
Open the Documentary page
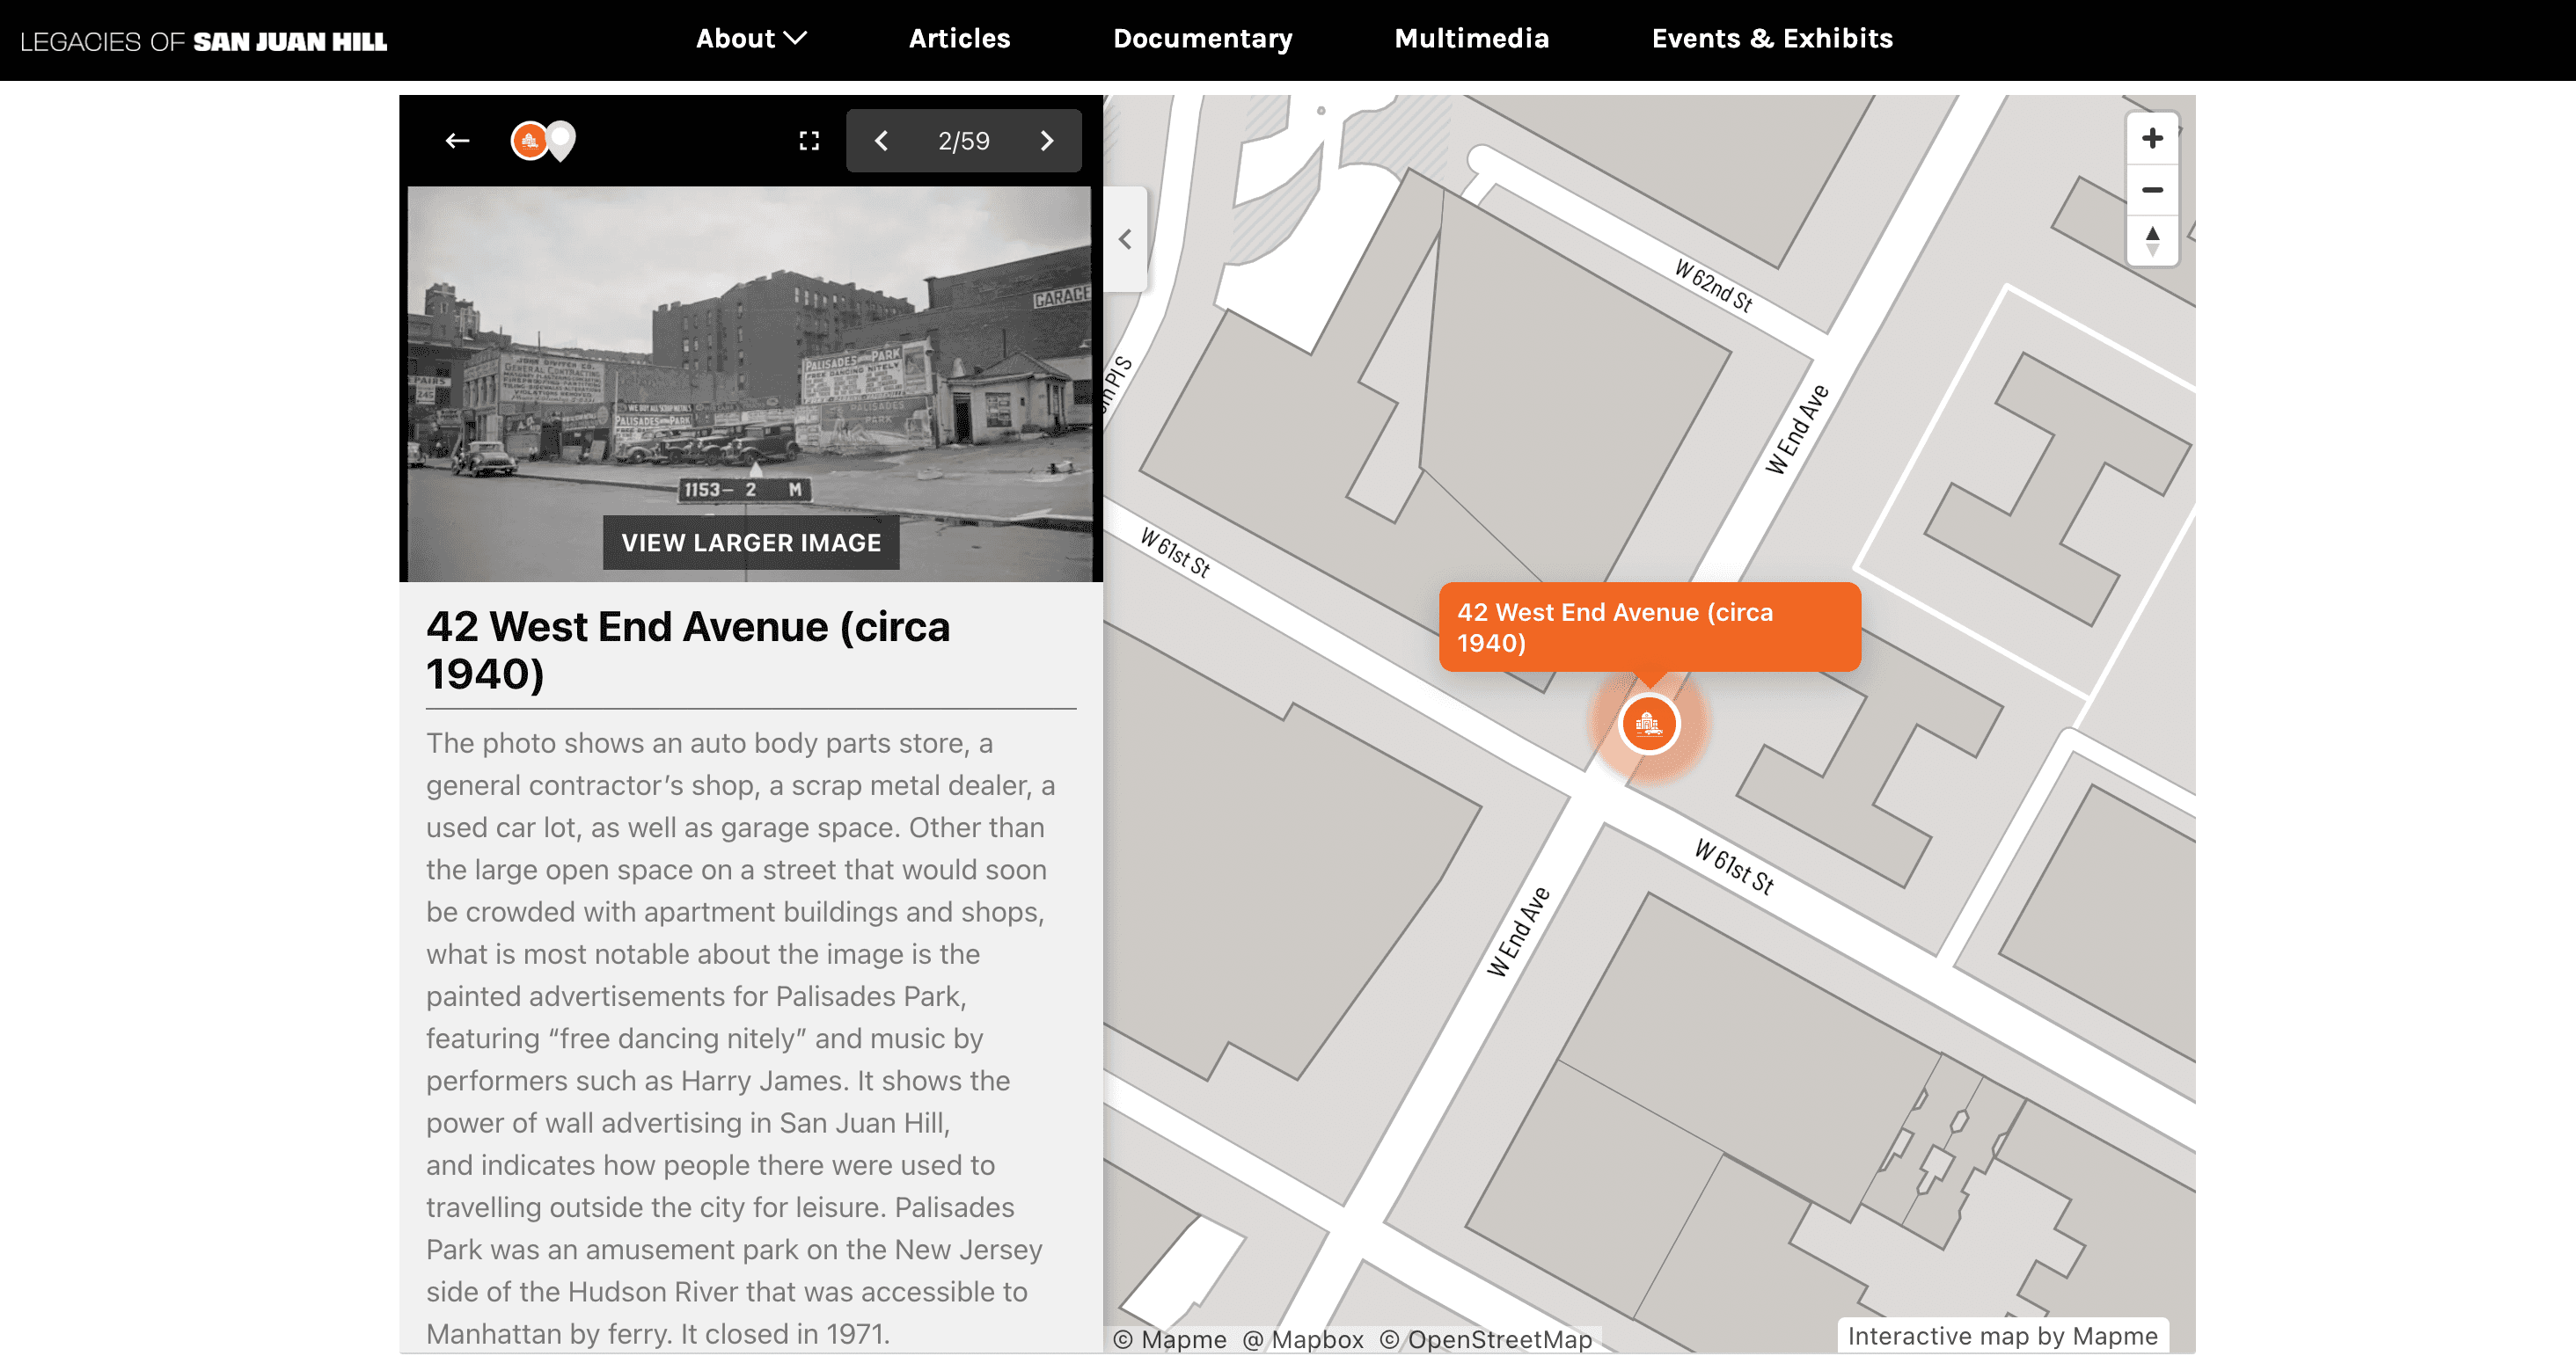1202,39
